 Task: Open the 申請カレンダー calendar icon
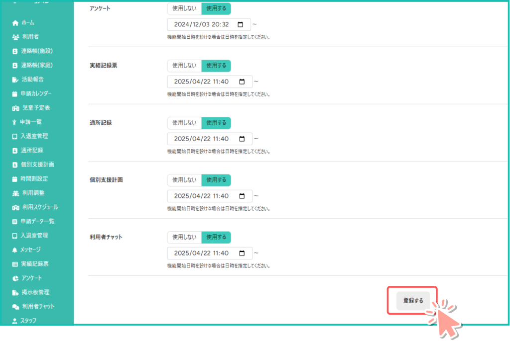15,94
